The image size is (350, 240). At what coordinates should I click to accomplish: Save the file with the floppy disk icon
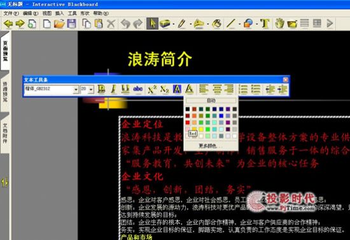[72, 24]
